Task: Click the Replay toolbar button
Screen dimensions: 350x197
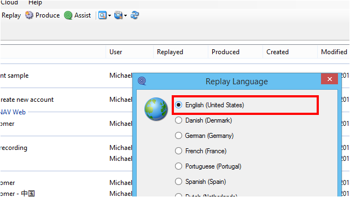Action: click(11, 15)
